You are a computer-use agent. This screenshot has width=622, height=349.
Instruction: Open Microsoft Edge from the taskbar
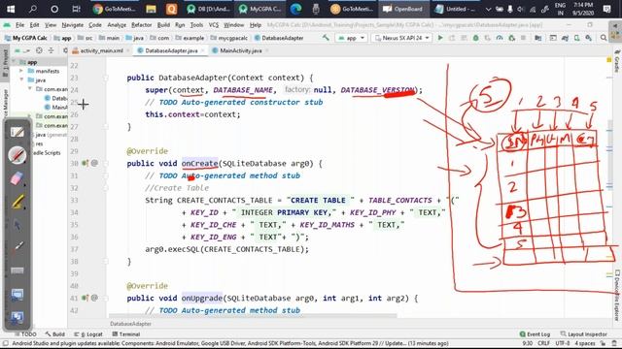[x=295, y=9]
